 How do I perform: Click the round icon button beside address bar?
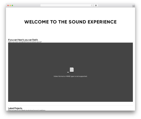coord(96,6)
